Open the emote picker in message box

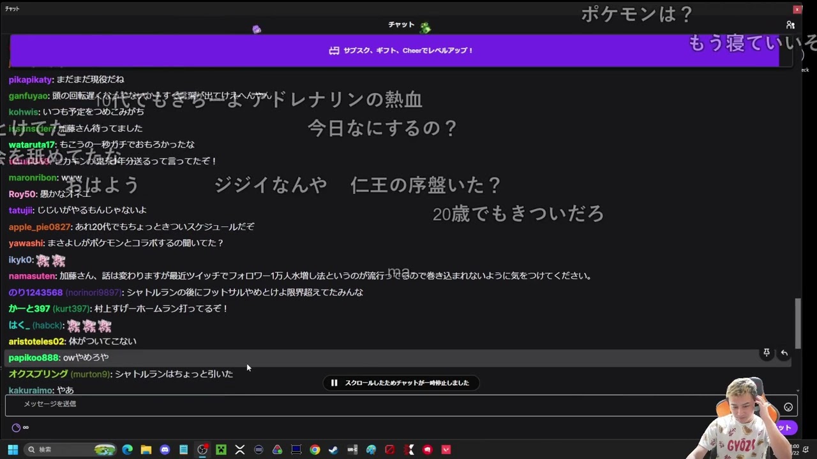[788, 407]
